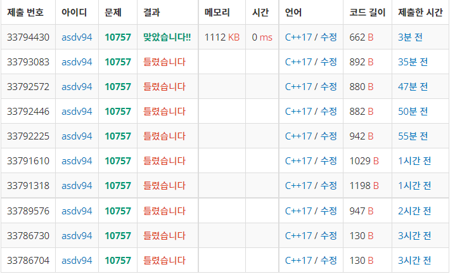
Task: Click the 메모리 column header
Action: click(x=217, y=12)
